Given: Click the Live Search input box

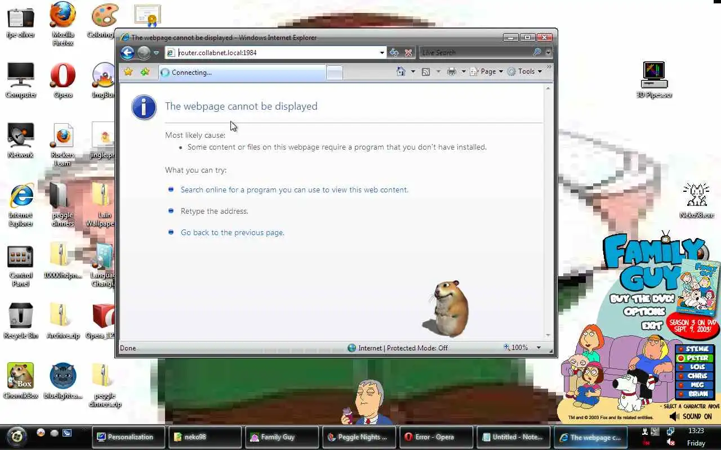Looking at the screenshot, I should coord(475,52).
